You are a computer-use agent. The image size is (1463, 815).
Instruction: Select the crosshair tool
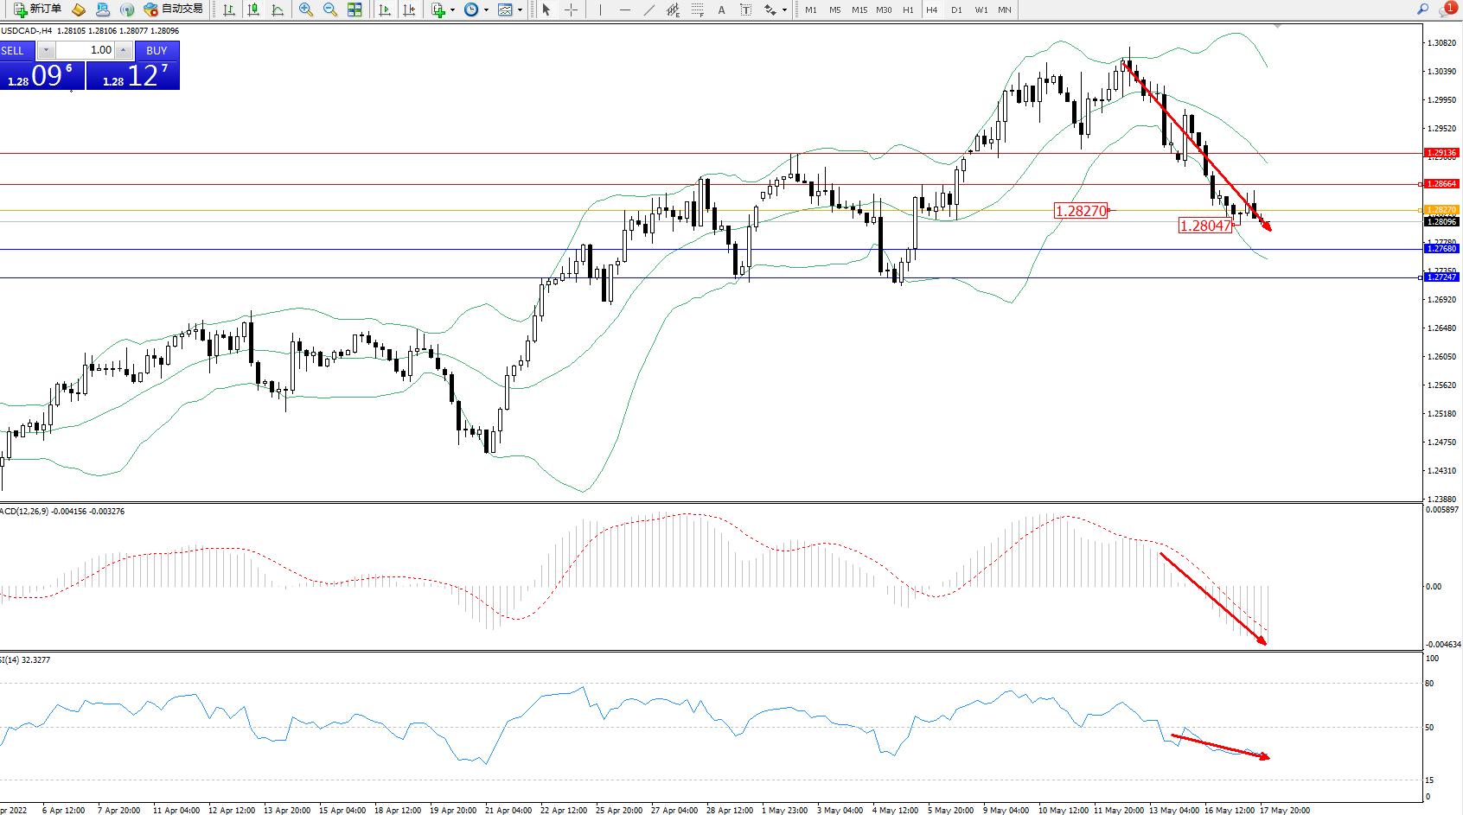pyautogui.click(x=571, y=10)
